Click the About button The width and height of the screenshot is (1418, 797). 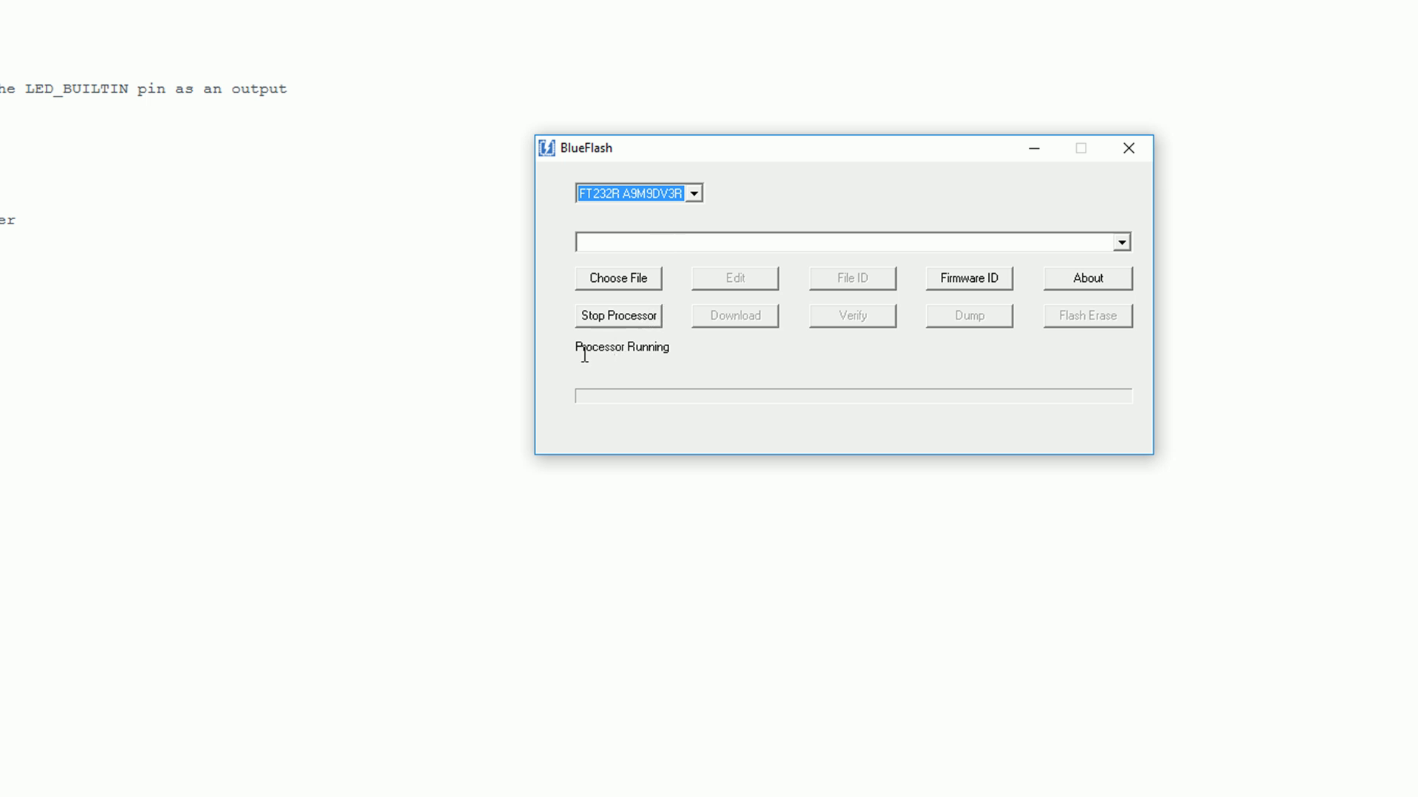(1088, 277)
